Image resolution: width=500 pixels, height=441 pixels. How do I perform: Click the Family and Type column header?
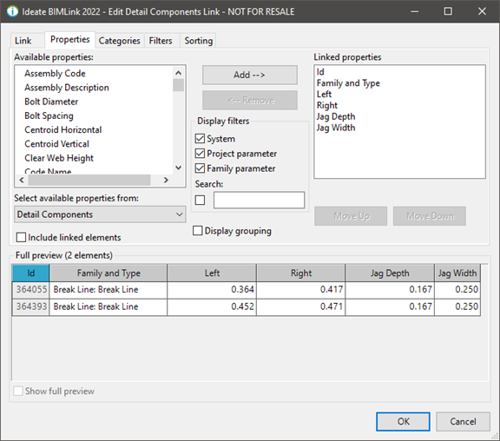[x=109, y=273]
